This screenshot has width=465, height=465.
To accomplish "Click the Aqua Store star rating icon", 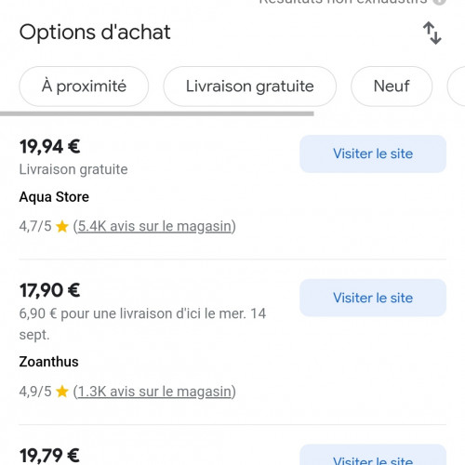I will coord(62,226).
